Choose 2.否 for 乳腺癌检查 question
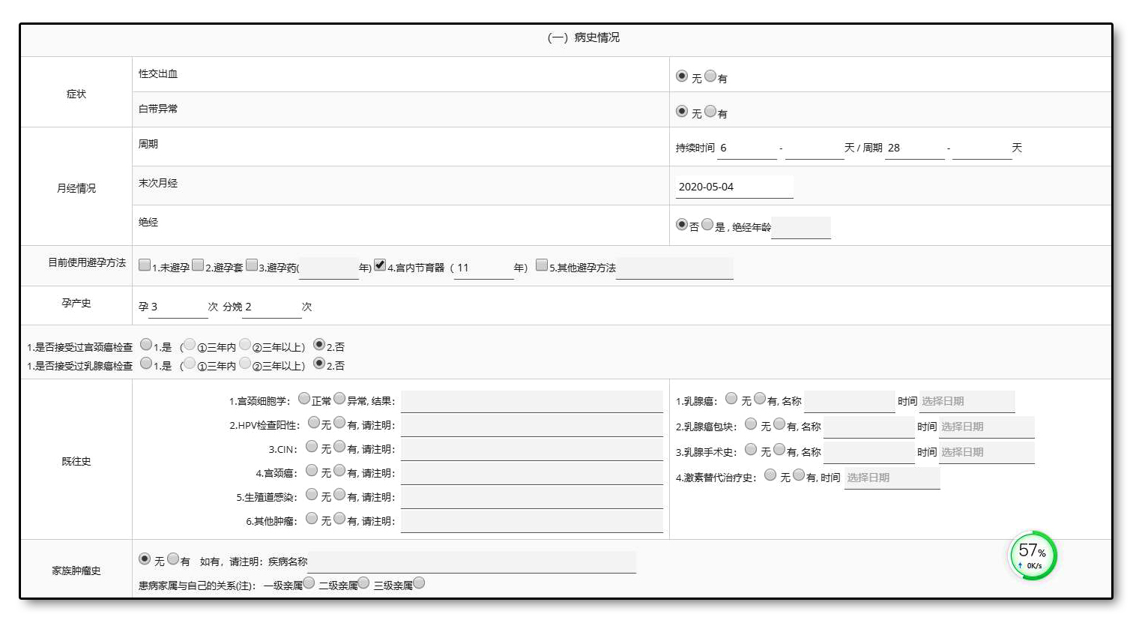Image resolution: width=1133 pixels, height=623 pixels. tap(319, 364)
